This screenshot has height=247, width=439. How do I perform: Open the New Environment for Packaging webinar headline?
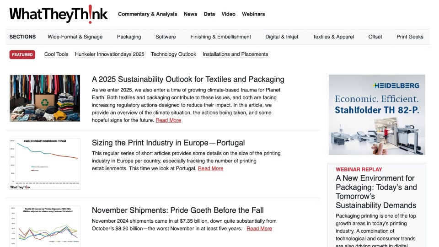click(376, 192)
